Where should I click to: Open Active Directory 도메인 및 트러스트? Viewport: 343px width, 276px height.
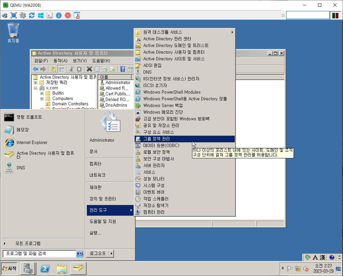coord(184,45)
